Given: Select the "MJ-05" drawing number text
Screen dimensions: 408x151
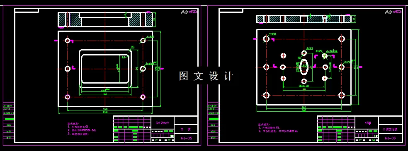Looking at the screenshot, I should [390, 139].
